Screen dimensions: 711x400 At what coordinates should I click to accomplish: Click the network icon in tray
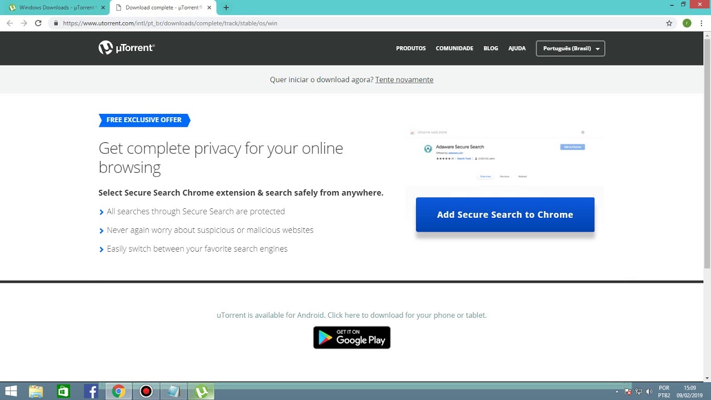pos(638,392)
